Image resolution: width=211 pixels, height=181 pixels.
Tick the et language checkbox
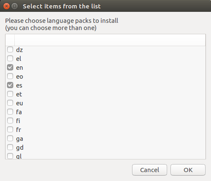point(10,94)
